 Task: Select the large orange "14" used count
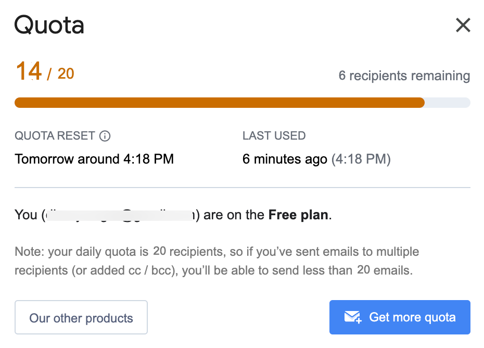click(x=29, y=71)
